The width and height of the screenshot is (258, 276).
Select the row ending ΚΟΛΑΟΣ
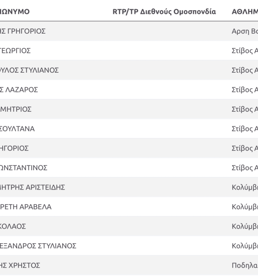[x=129, y=226]
